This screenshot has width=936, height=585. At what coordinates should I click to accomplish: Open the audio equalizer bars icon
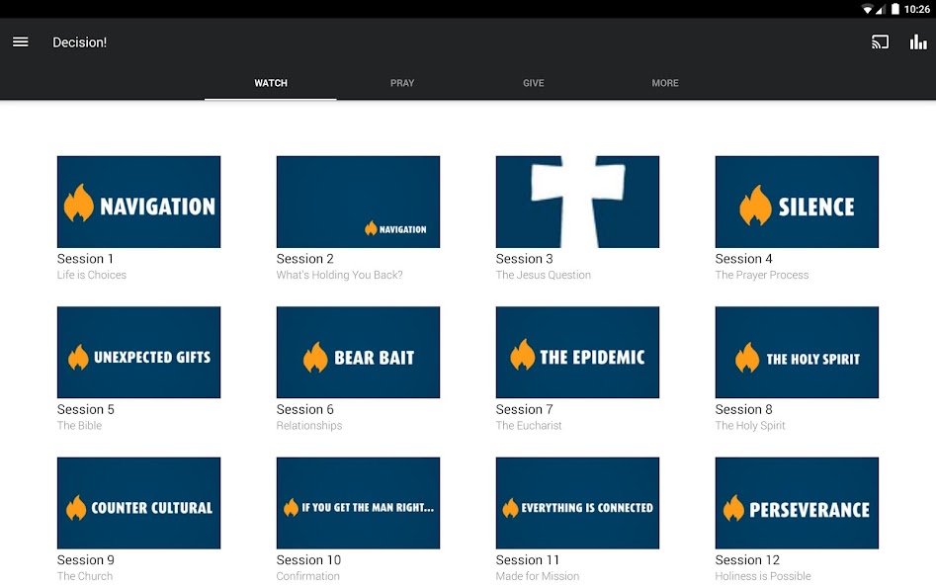pyautogui.click(x=918, y=42)
